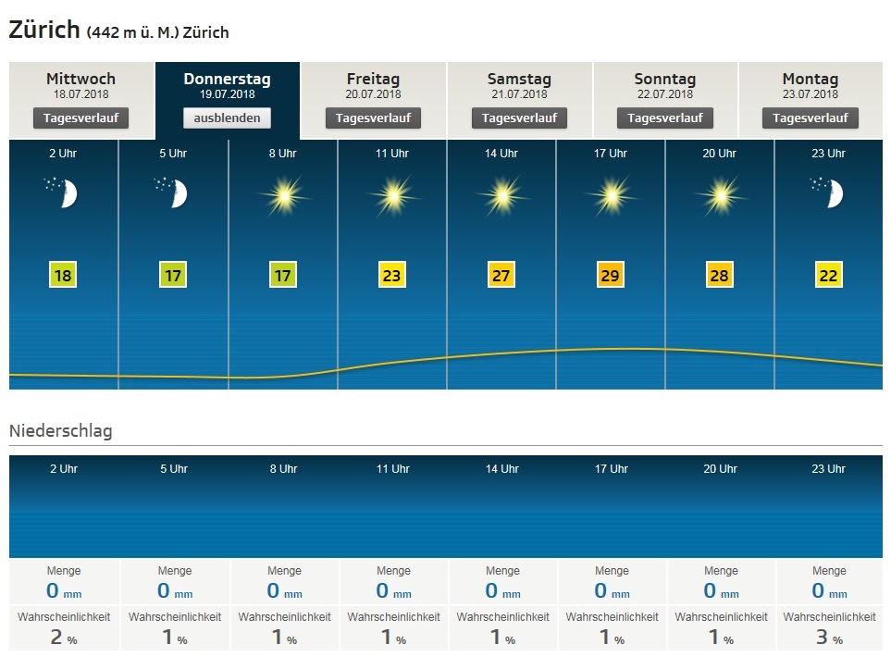Screen dimensions: 891x669
Task: Hide Donnerstag details with ausblenden
Action: [227, 118]
